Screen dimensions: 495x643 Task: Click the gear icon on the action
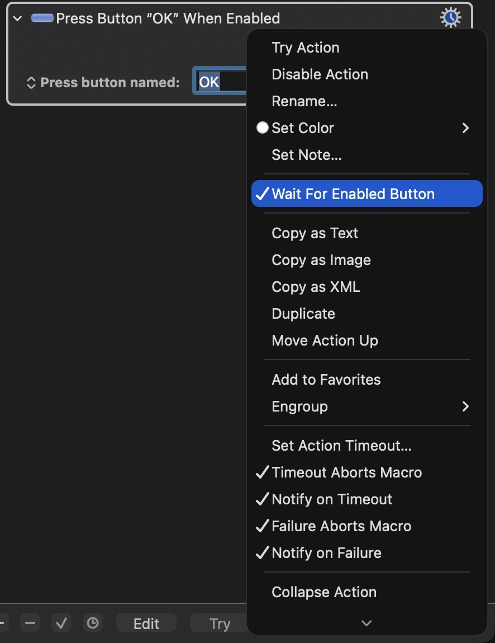tap(450, 18)
